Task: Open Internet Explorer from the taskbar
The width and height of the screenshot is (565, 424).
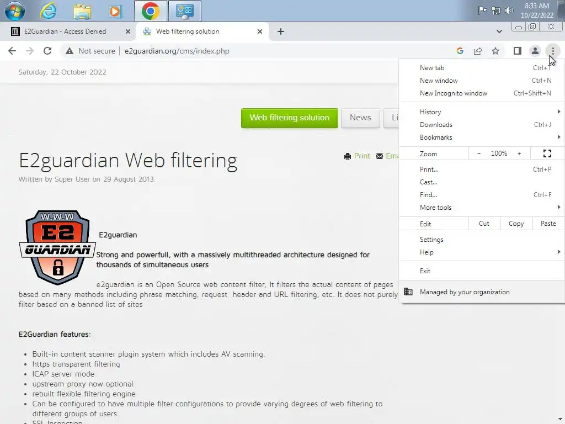Action: pos(48,11)
